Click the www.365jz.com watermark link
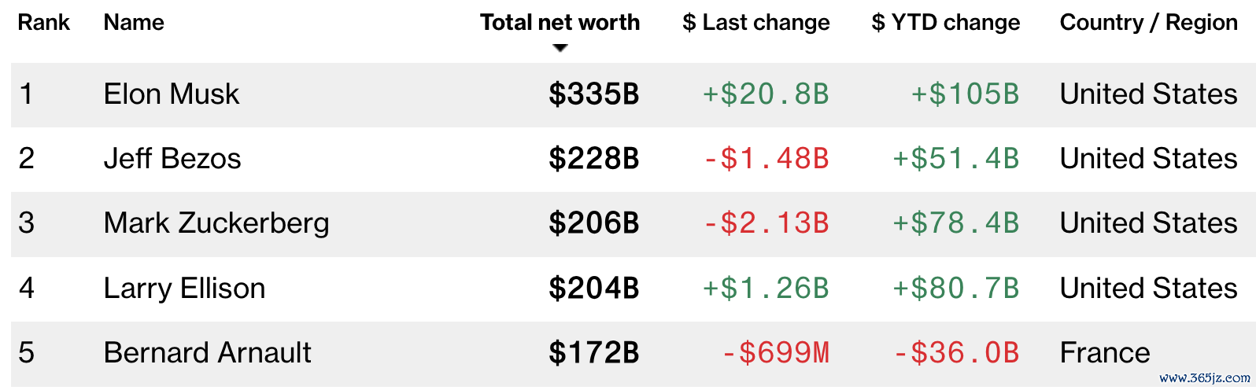 click(1204, 378)
